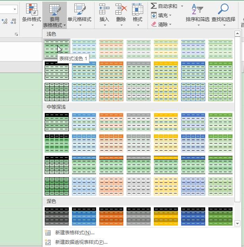Viewport: 244px width, 247px height.
Task: Expand the 插入 dropdown arrow
Action: [x=105, y=25]
